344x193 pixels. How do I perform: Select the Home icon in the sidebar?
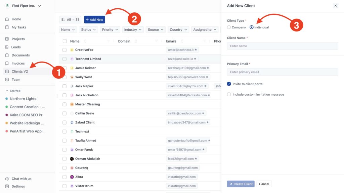click(7, 19)
